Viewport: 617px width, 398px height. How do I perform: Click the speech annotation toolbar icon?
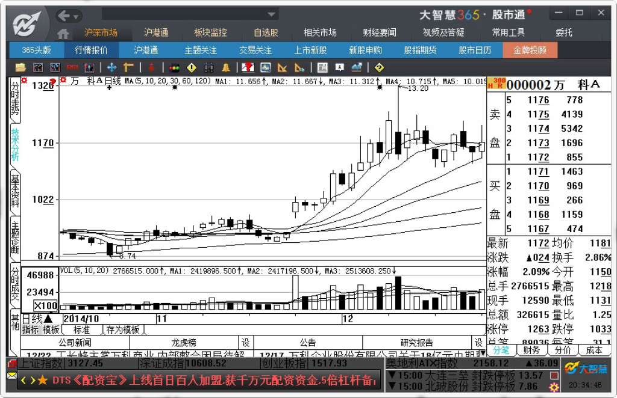coord(340,67)
